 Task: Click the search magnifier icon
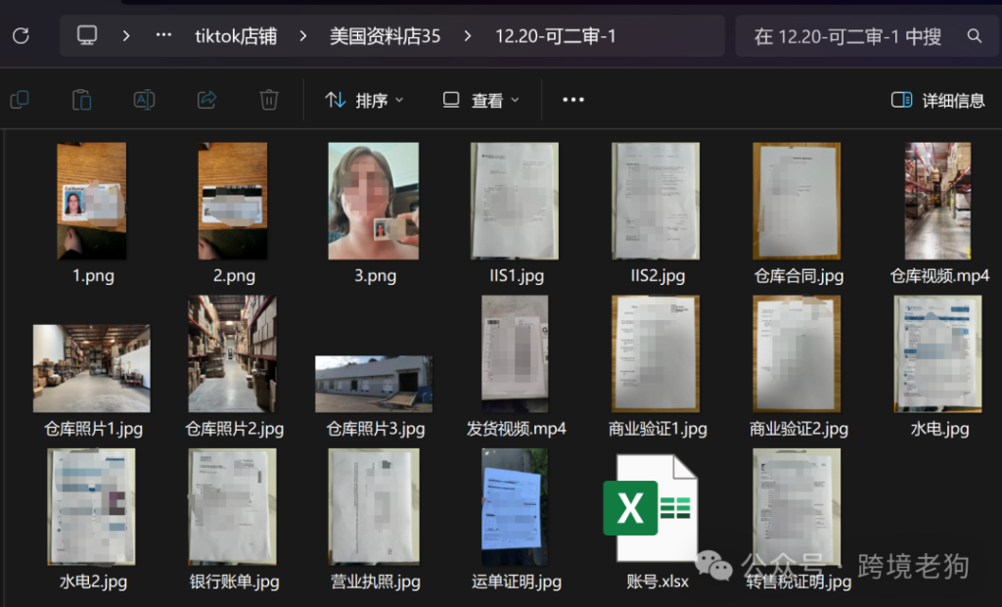pyautogui.click(x=974, y=36)
